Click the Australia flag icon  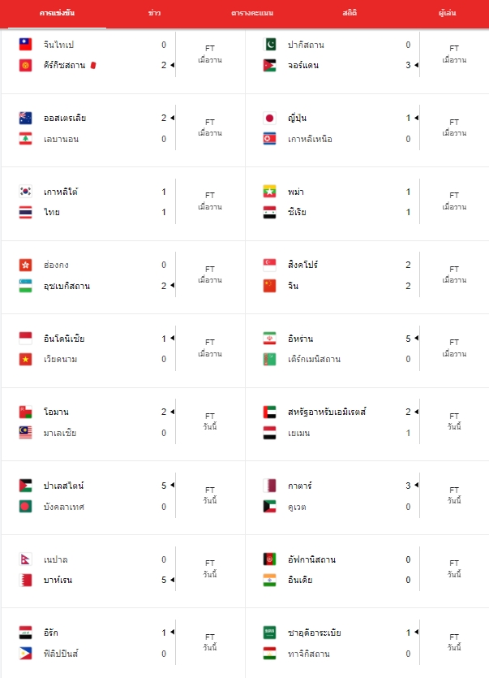[x=25, y=118]
